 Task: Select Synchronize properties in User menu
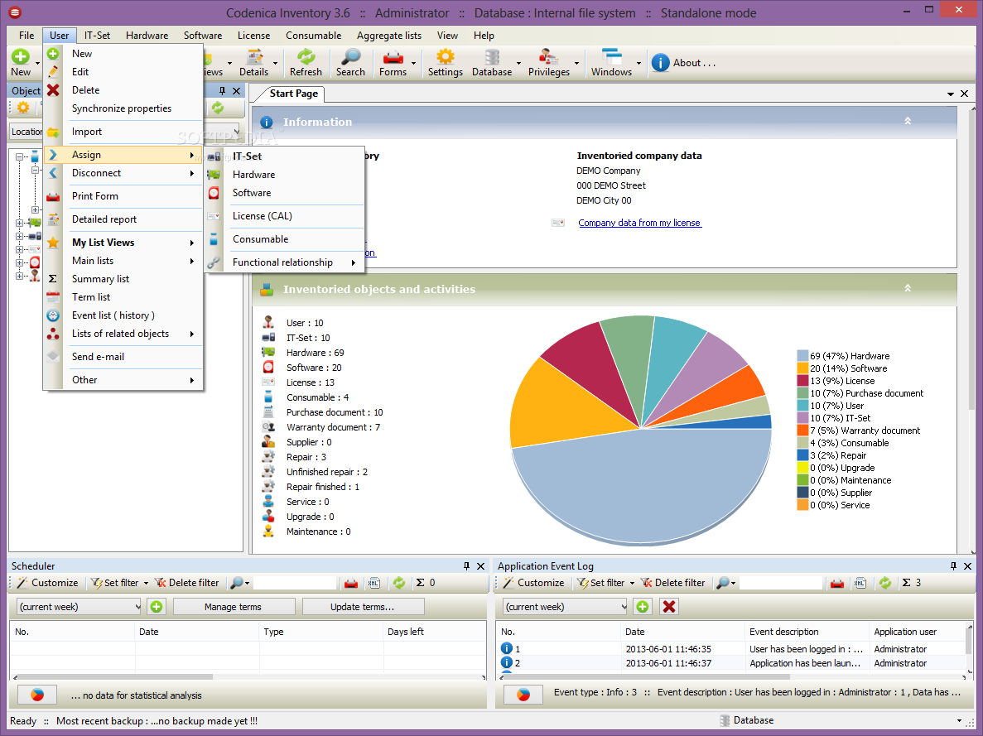click(x=122, y=108)
